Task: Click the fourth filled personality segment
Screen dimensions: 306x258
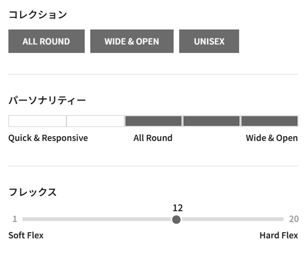Action: [x=211, y=121]
